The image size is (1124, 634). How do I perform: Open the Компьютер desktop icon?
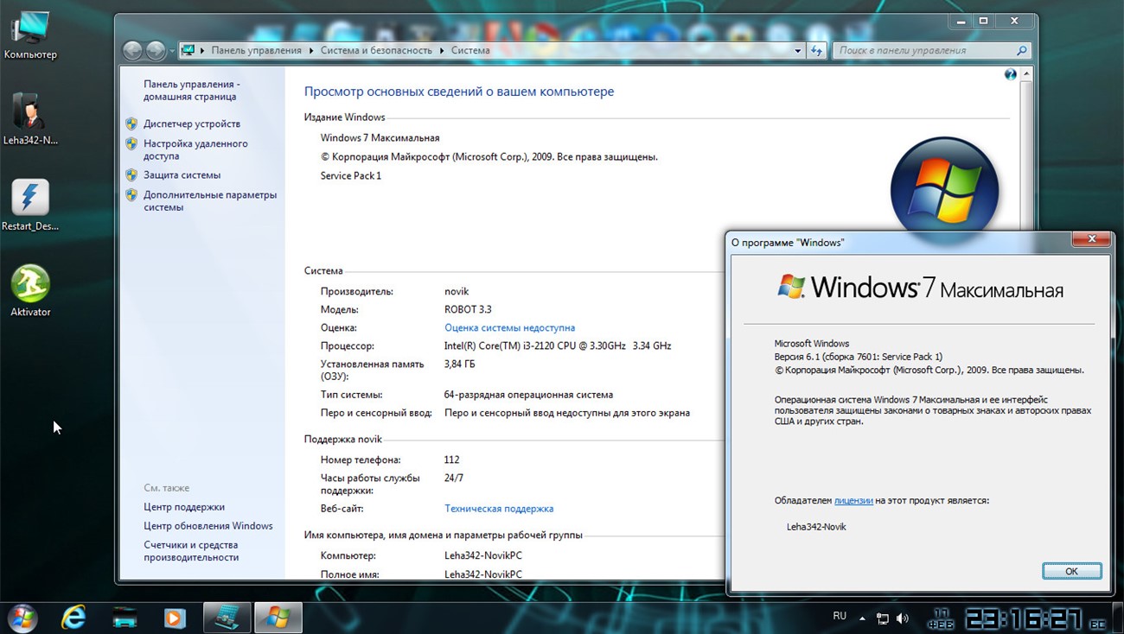30,36
